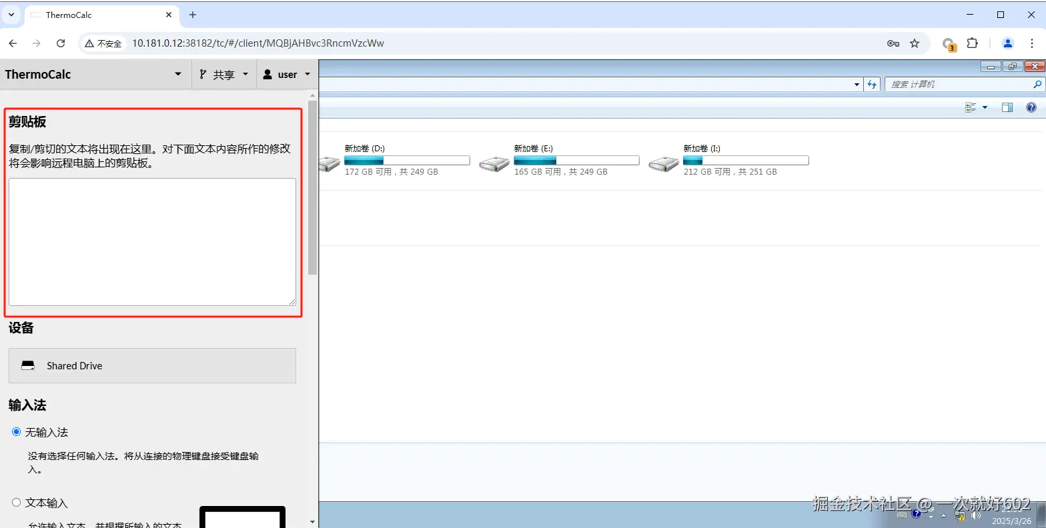This screenshot has width=1046, height=528.
Task: Open the saved passwords key icon
Action: click(x=893, y=43)
